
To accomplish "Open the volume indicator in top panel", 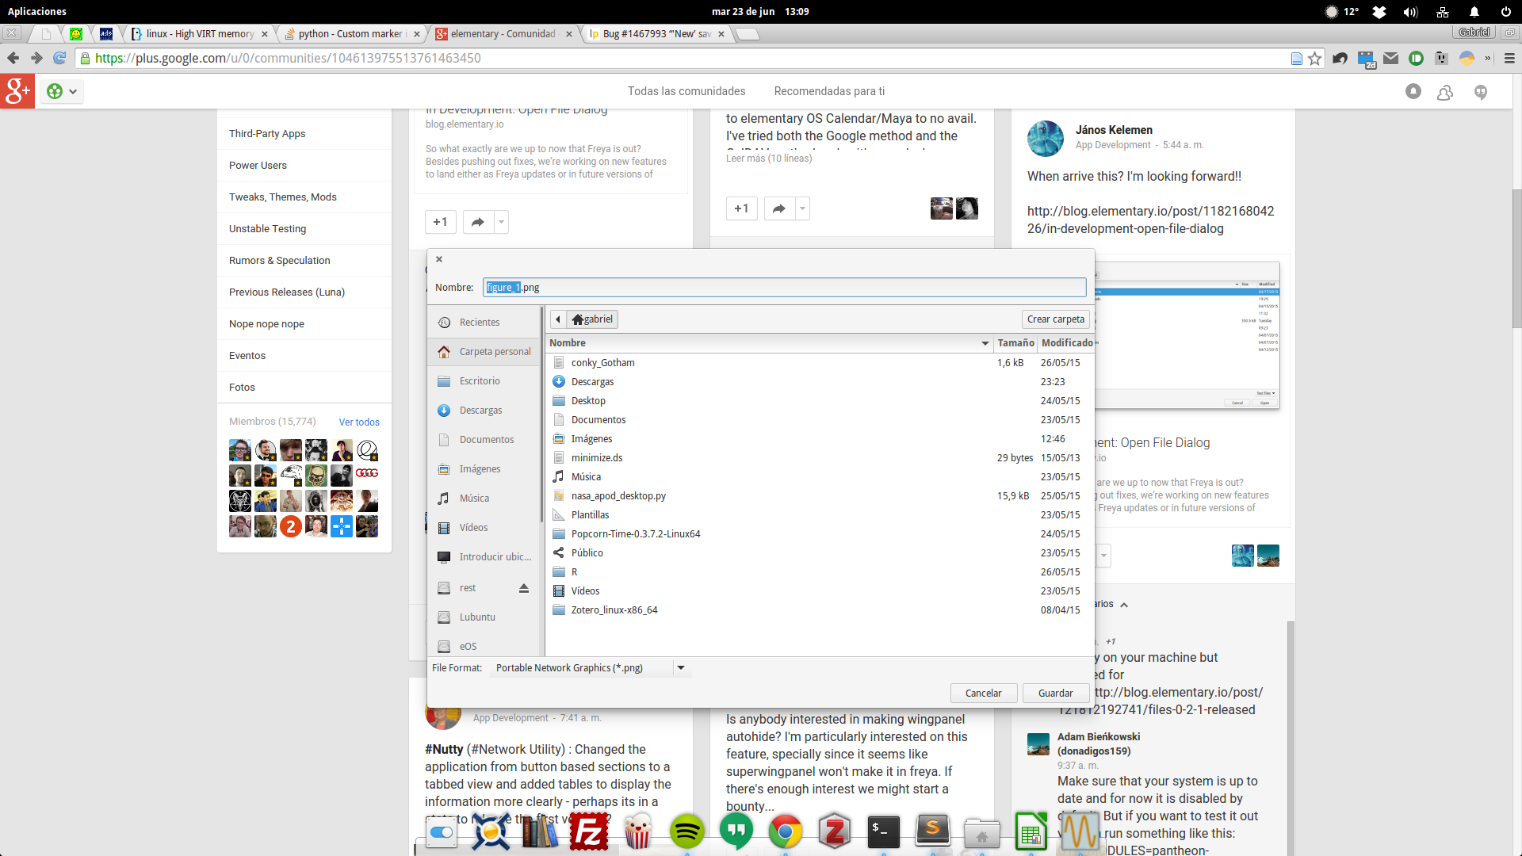I will [x=1410, y=12].
